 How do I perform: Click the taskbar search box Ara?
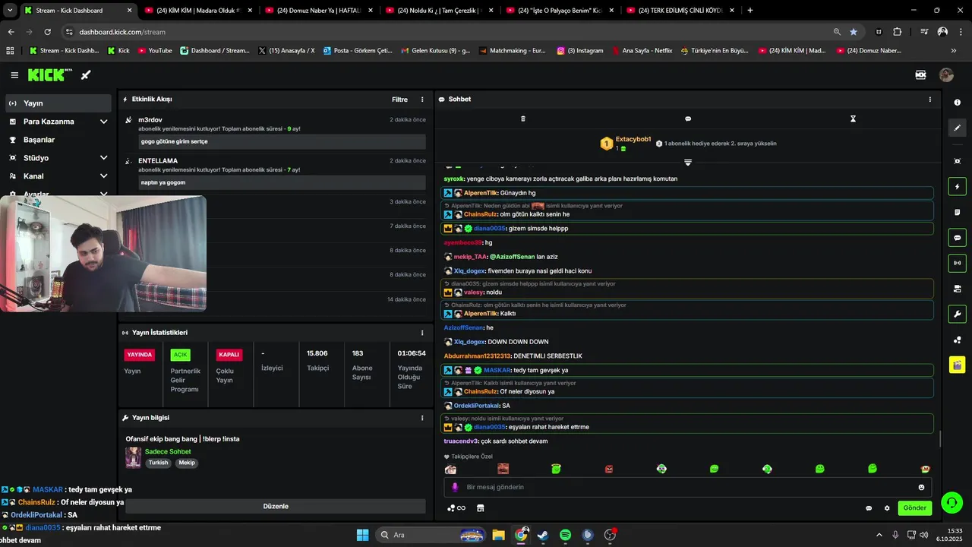tap(431, 535)
